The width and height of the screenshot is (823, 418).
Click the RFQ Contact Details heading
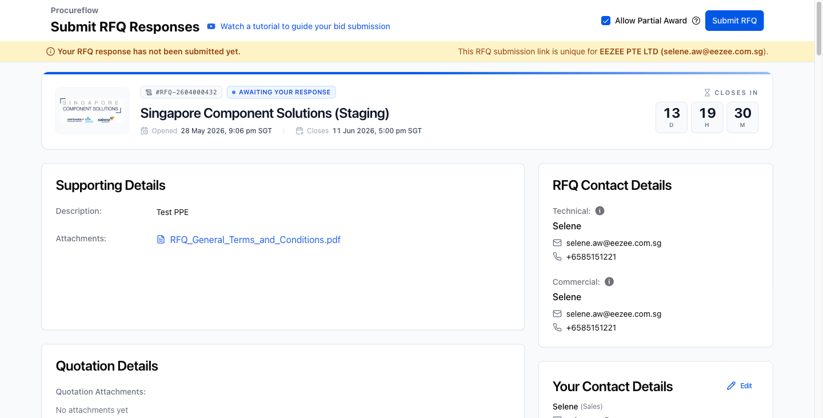(612, 185)
